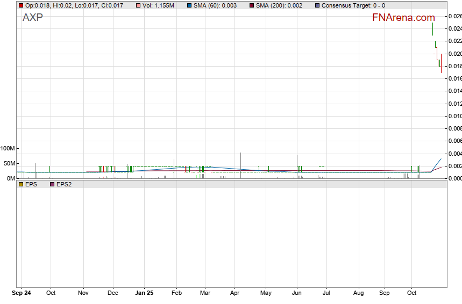The height and width of the screenshot is (304, 462).
Task: Click the Vol: 1.155M legend text
Action: (159, 5)
